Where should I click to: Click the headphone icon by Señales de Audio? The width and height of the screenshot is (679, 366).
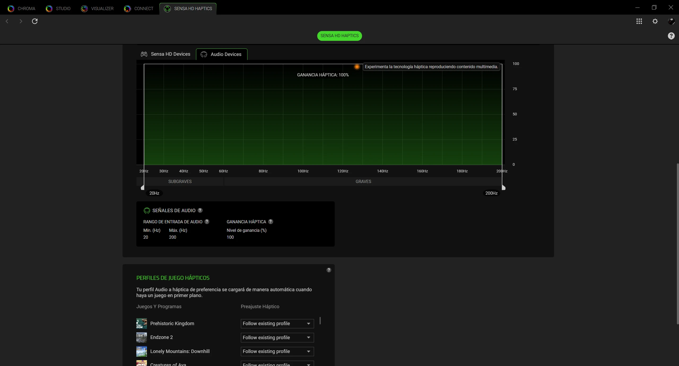(147, 211)
